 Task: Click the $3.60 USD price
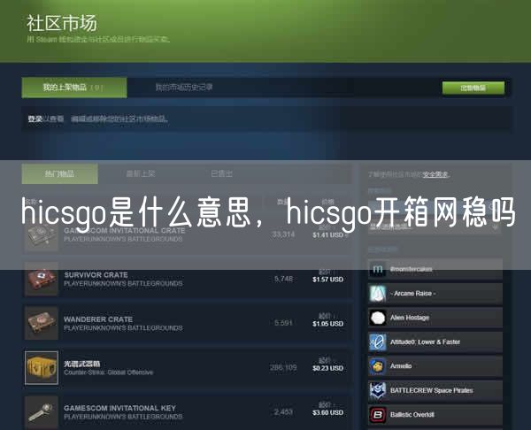click(x=327, y=412)
